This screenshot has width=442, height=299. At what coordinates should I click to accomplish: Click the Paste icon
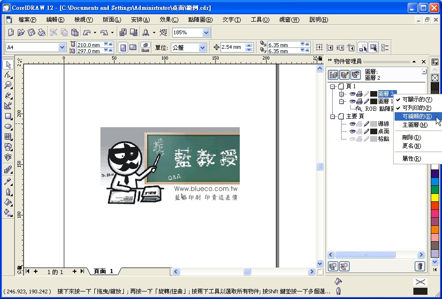coord(75,32)
